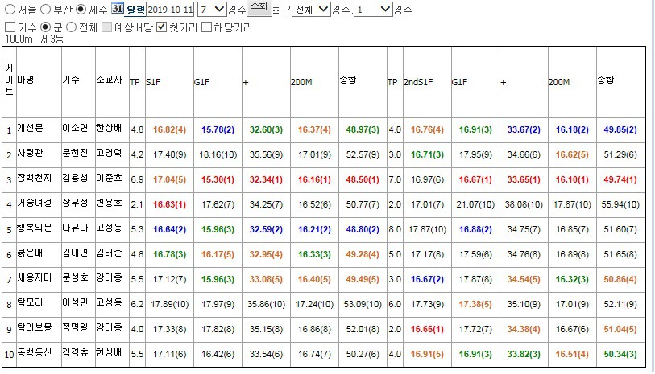This screenshot has width=655, height=374.
Task: Click the red S1F value 16.63(1)
Action: 169,205
